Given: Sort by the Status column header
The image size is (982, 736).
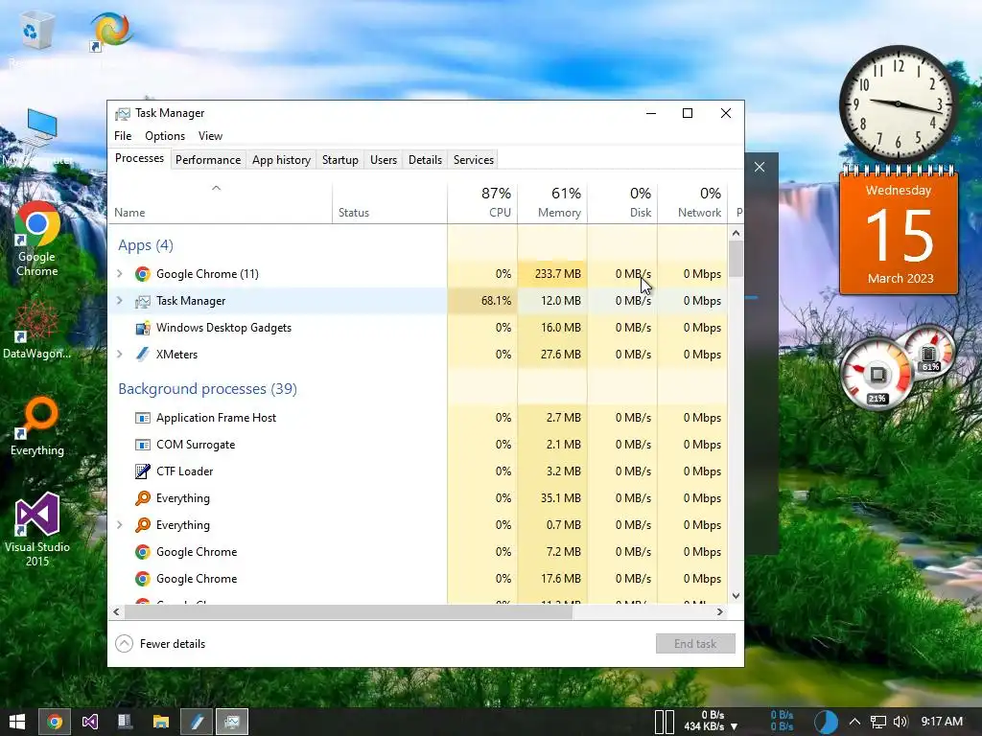Looking at the screenshot, I should pyautogui.click(x=389, y=202).
